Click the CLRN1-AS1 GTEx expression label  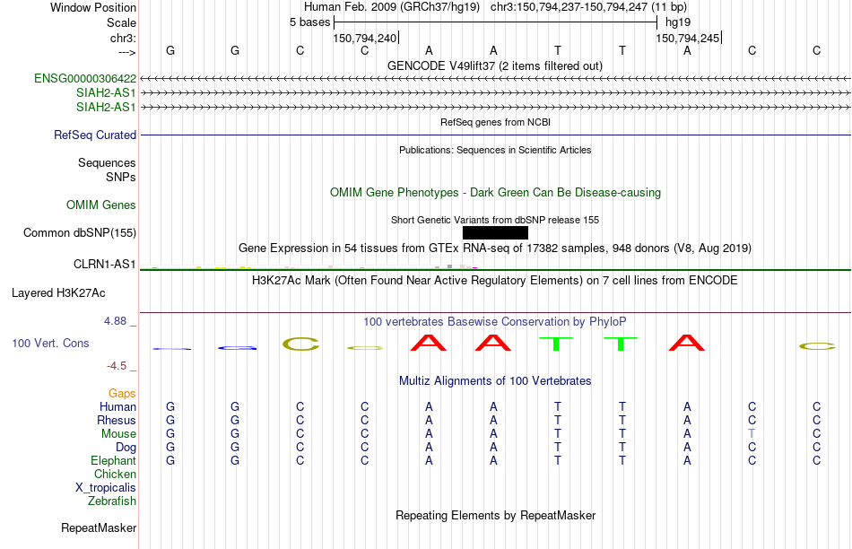click(x=104, y=264)
